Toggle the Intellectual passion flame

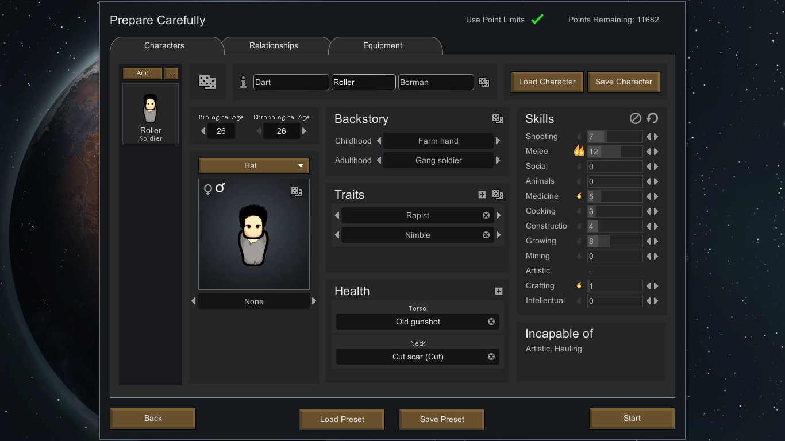tap(579, 301)
